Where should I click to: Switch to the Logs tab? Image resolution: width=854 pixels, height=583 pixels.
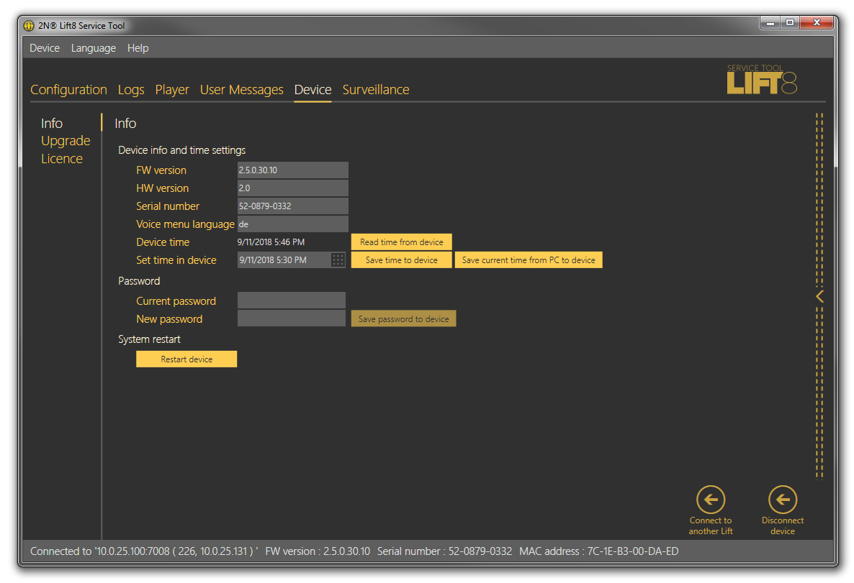[x=131, y=90]
